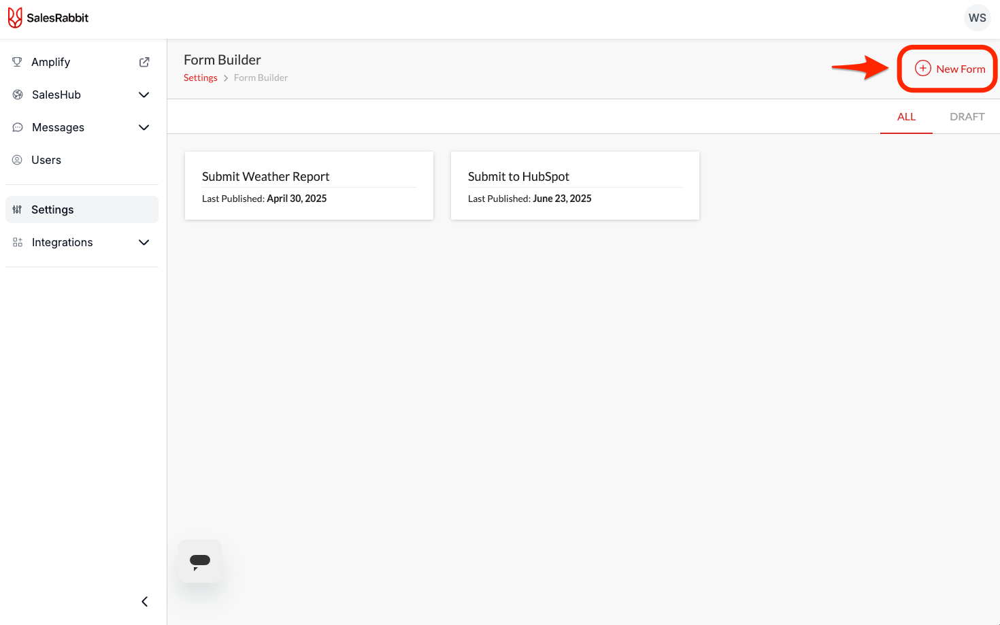Select SalesHub in sidebar
1000x625 pixels.
(82, 95)
